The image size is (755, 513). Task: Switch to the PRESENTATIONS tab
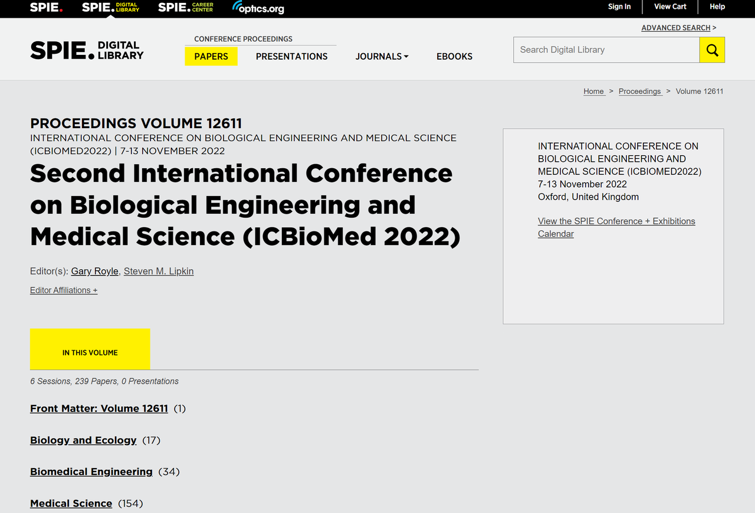coord(291,56)
